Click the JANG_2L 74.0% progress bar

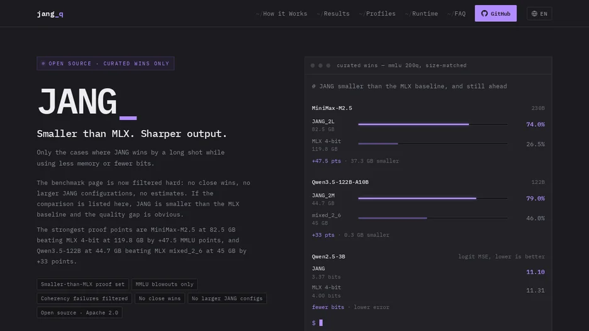click(x=433, y=124)
